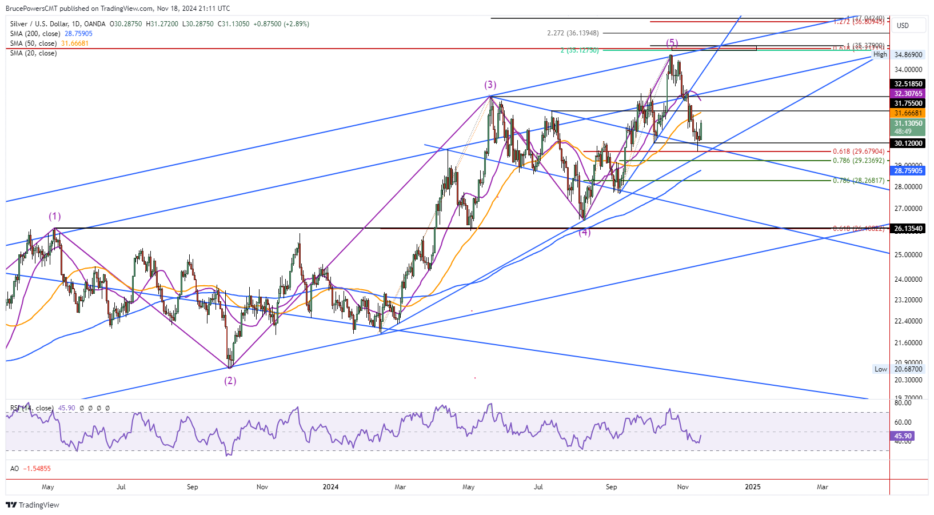Click the orange 31.66681 SMA price label
Screen dimensions: 934x515
[908, 113]
